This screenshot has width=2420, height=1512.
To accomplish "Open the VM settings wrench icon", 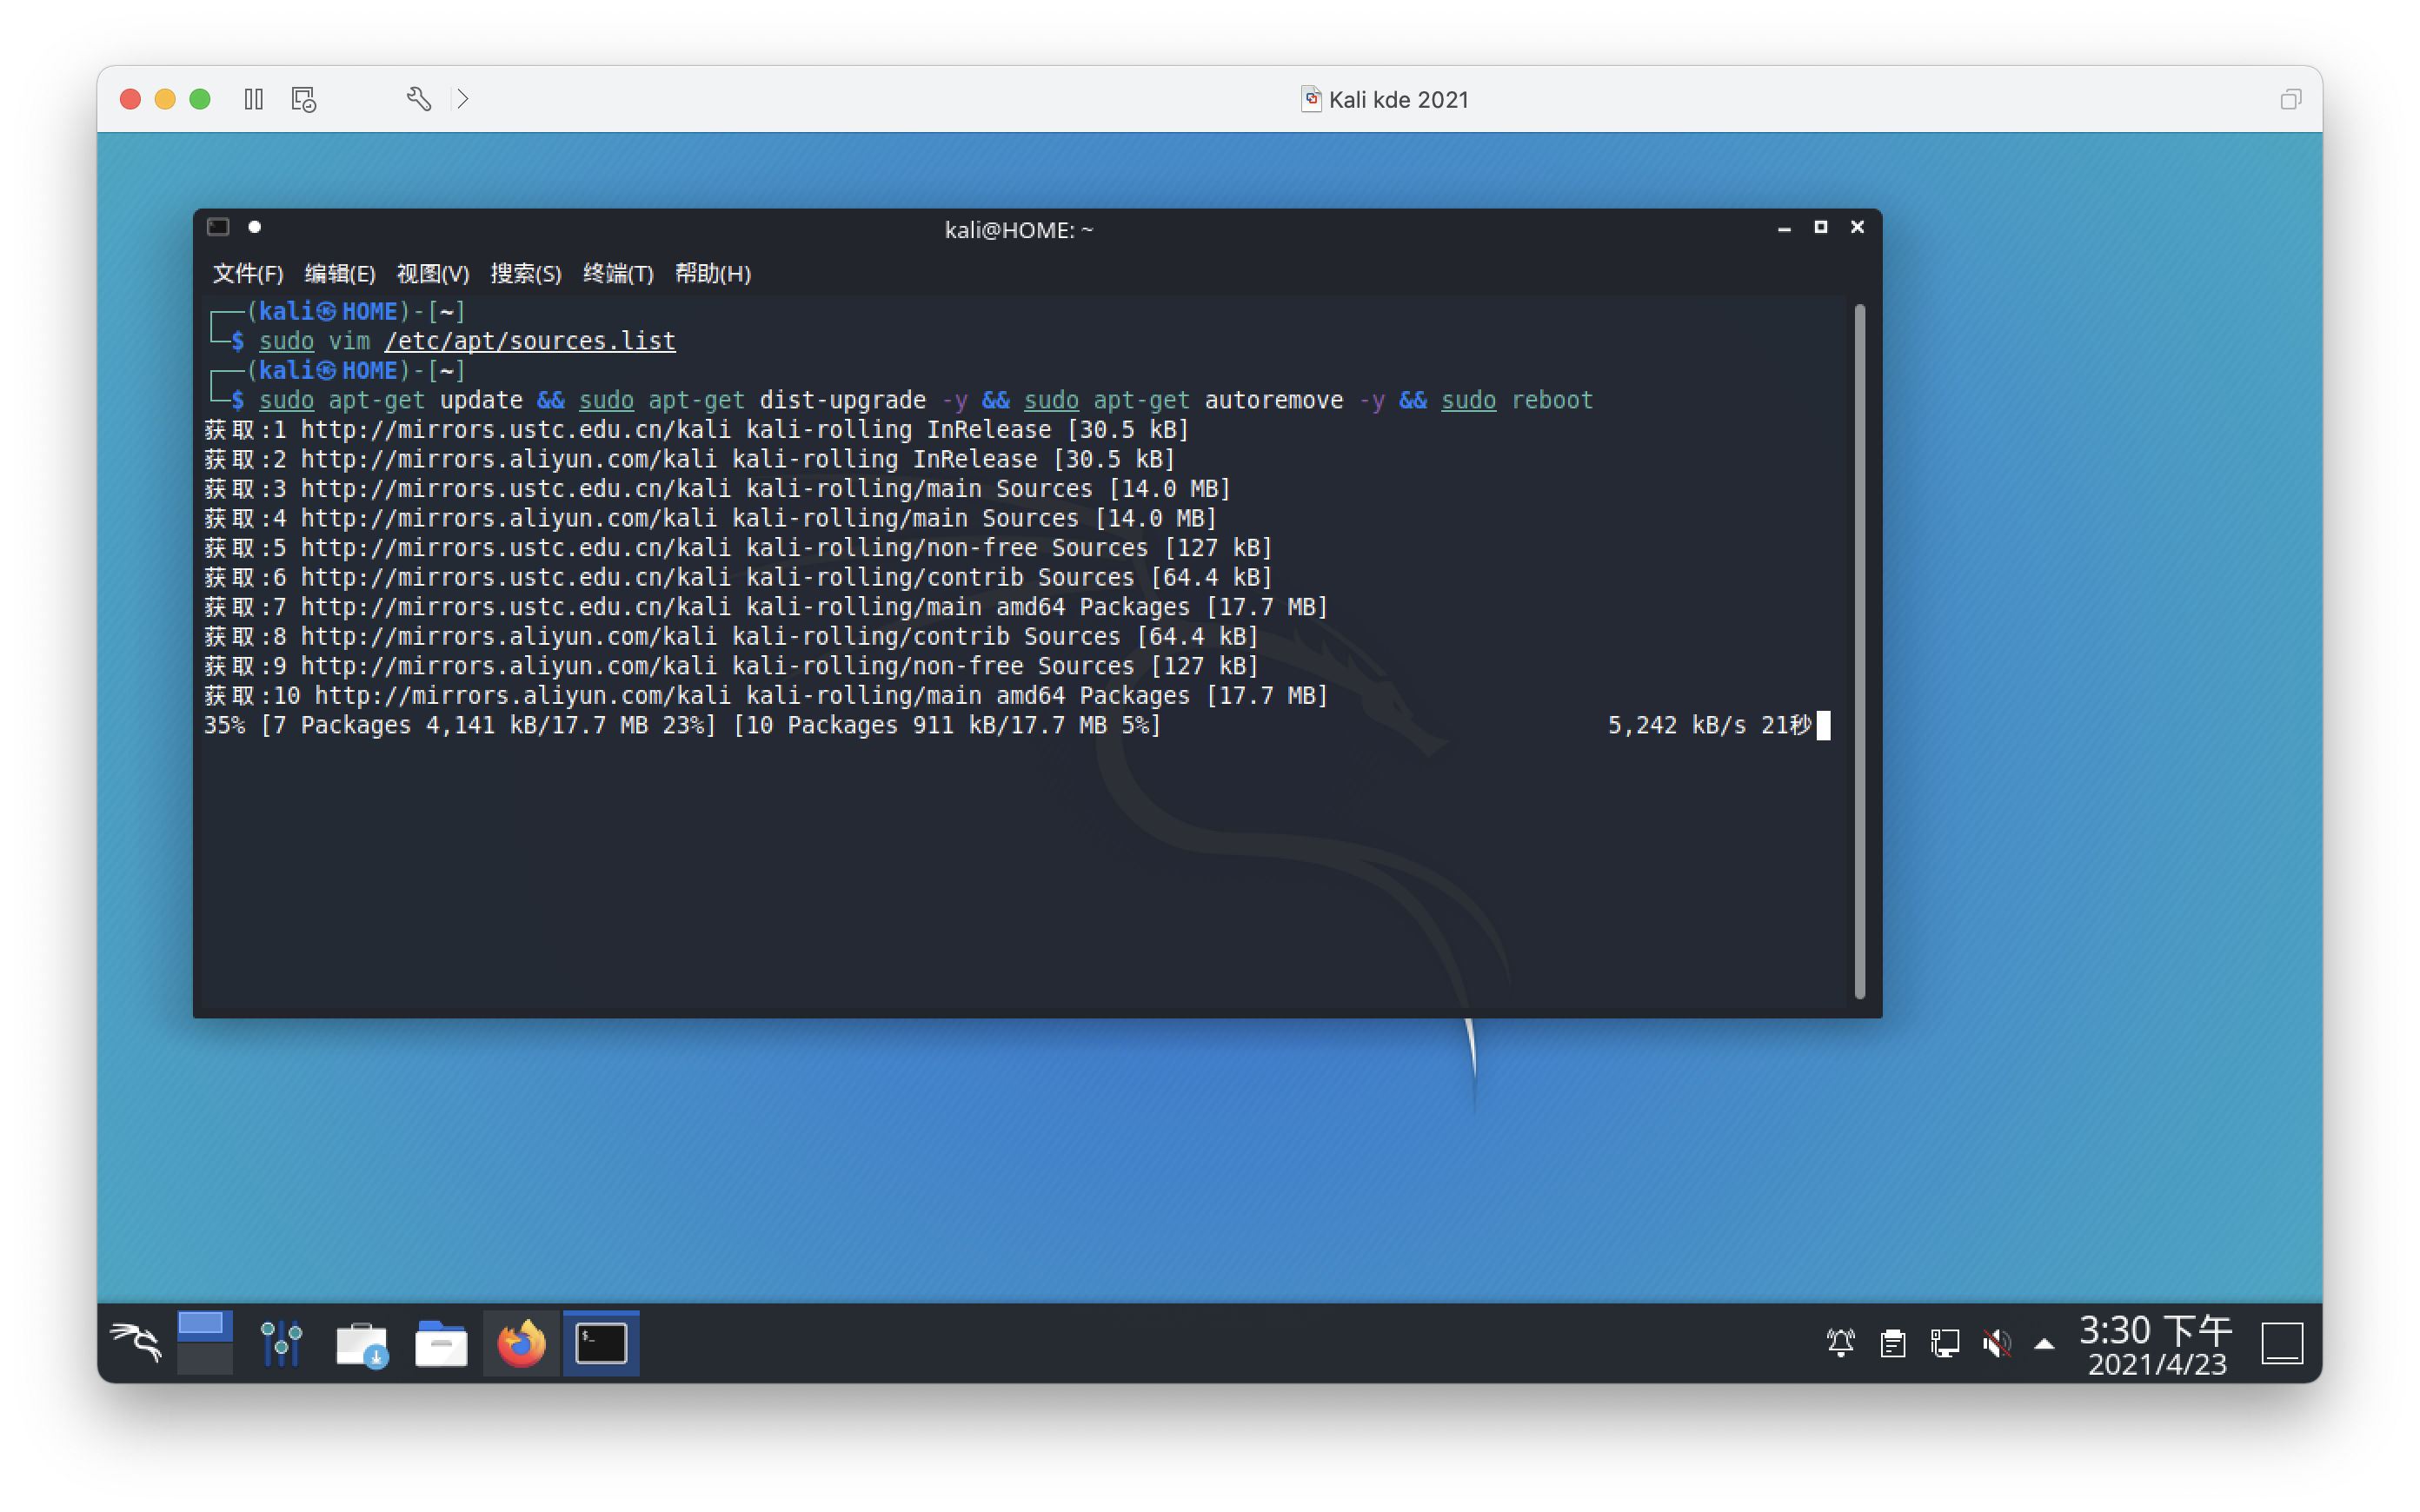I will (x=419, y=99).
